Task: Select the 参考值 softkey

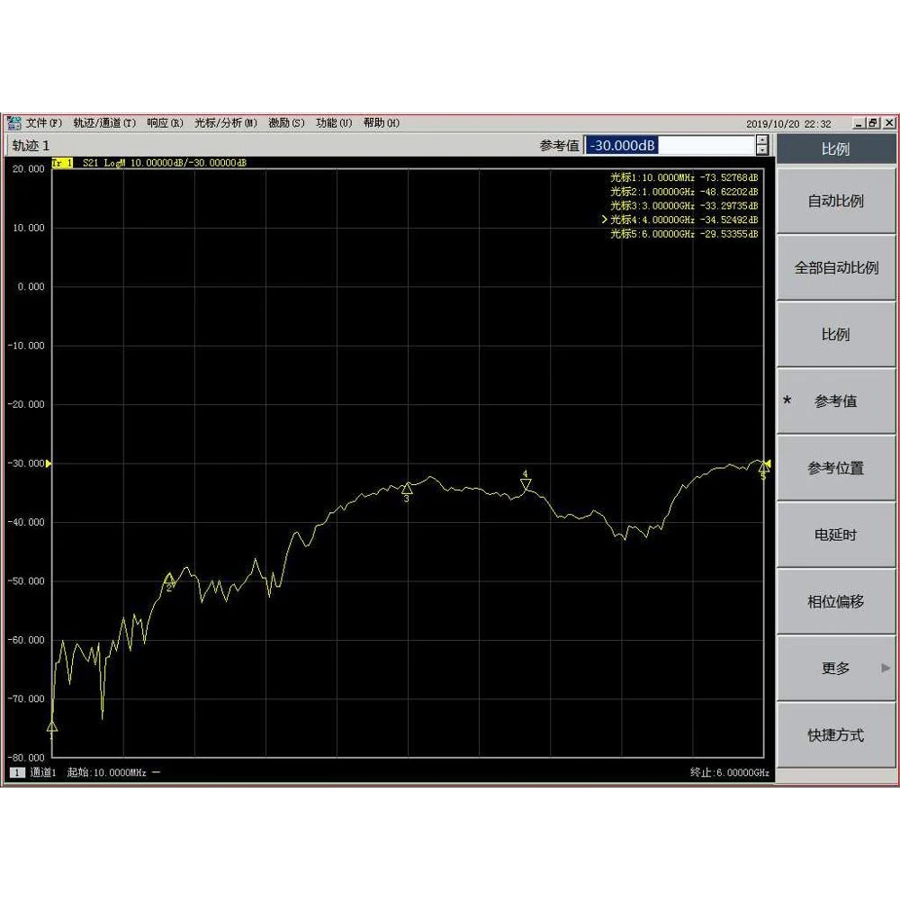Action: coord(836,401)
